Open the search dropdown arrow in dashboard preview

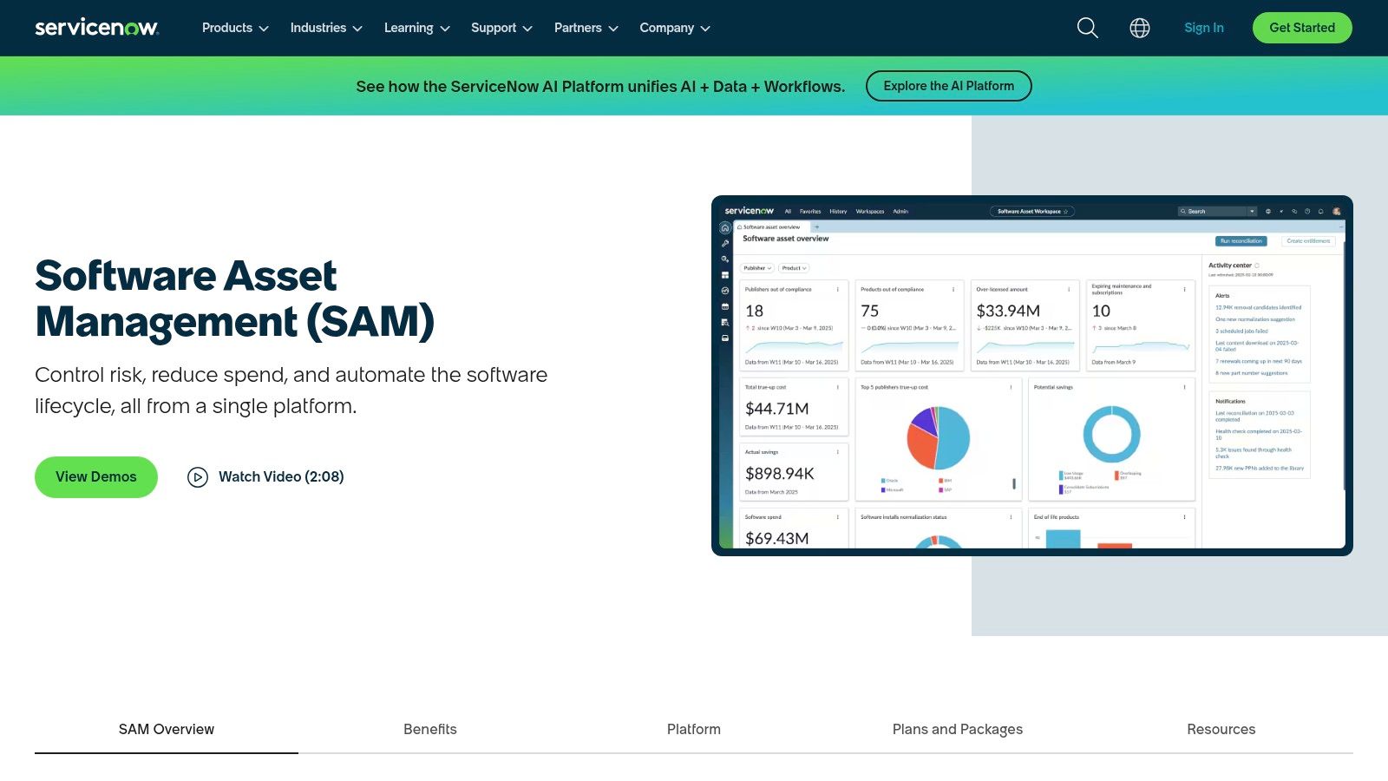(x=1252, y=211)
